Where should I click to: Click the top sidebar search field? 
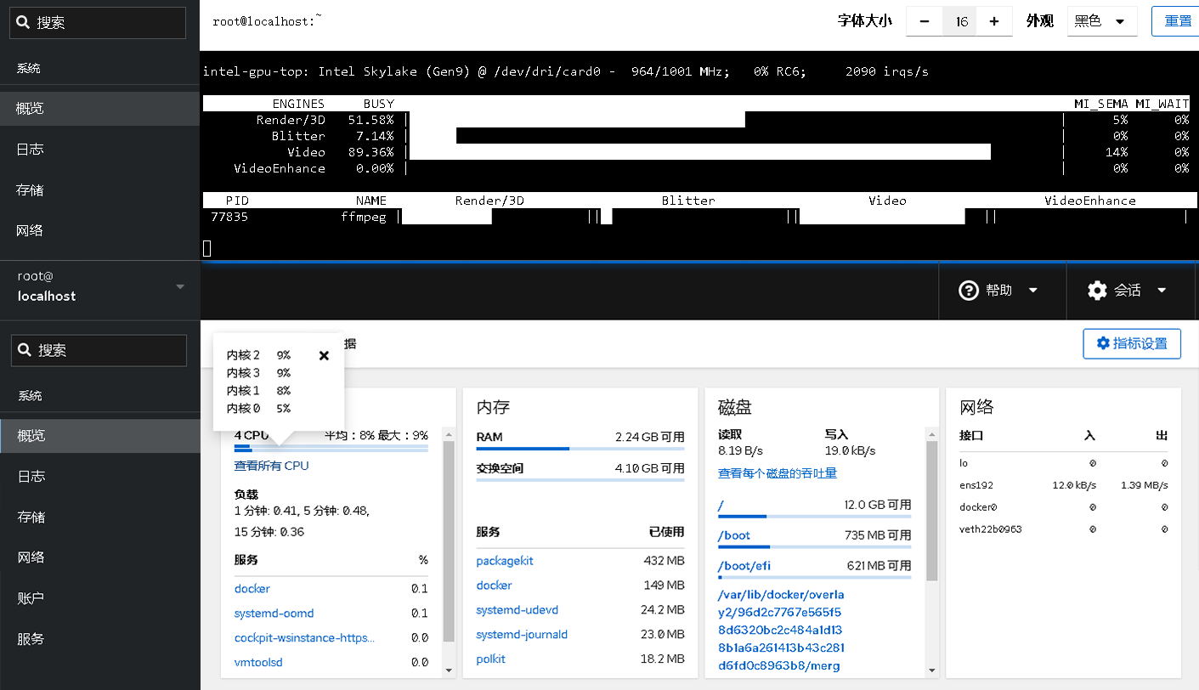[98, 23]
